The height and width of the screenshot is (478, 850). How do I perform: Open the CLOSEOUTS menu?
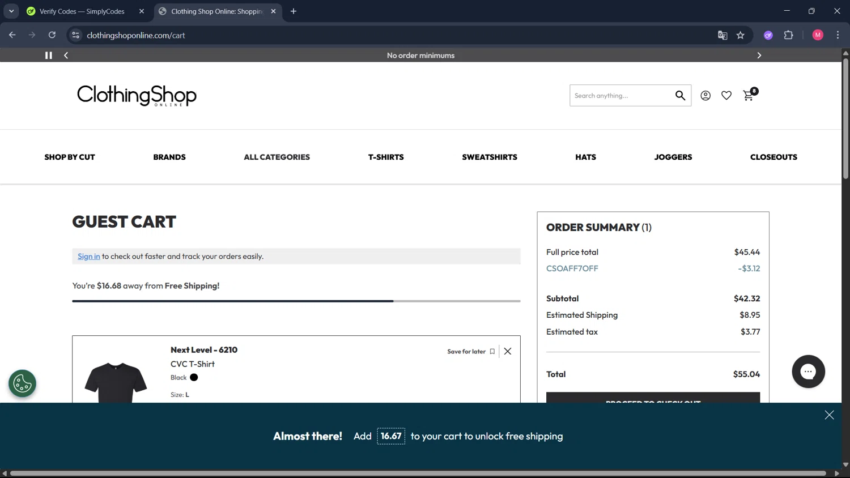click(773, 157)
